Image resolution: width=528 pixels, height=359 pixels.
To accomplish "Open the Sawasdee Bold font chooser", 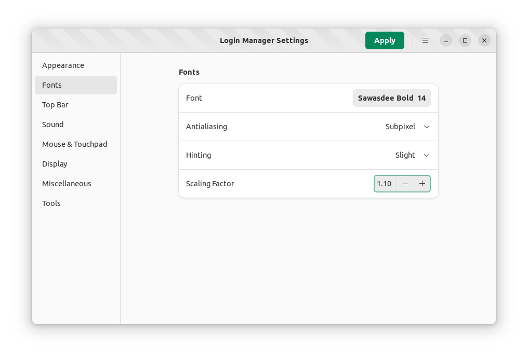I will 391,98.
